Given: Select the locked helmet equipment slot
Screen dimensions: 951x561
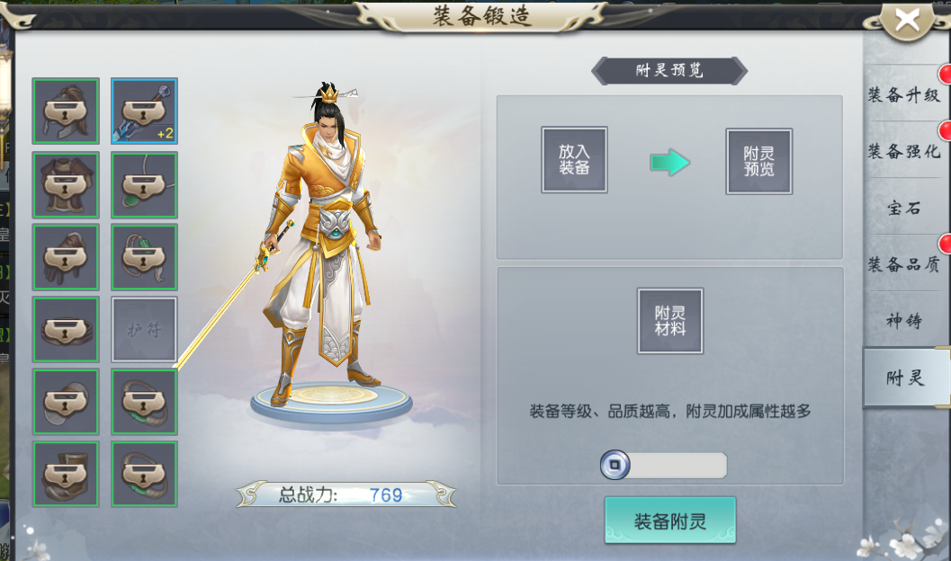Looking at the screenshot, I should pos(66,111).
